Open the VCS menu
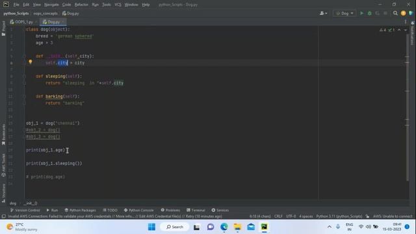This screenshot has height=234, width=416. (118, 5)
